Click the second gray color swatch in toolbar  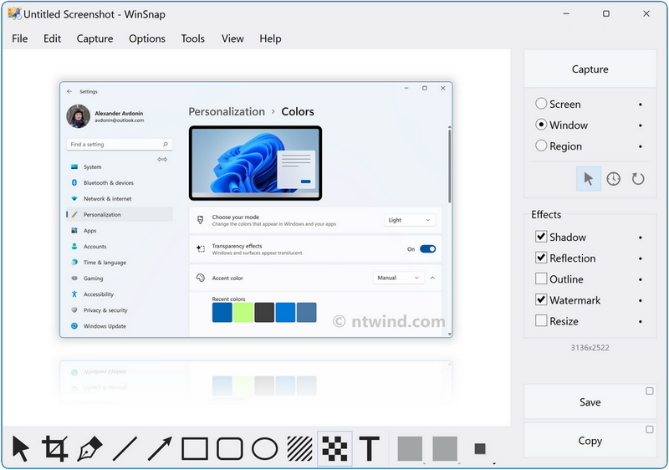445,449
